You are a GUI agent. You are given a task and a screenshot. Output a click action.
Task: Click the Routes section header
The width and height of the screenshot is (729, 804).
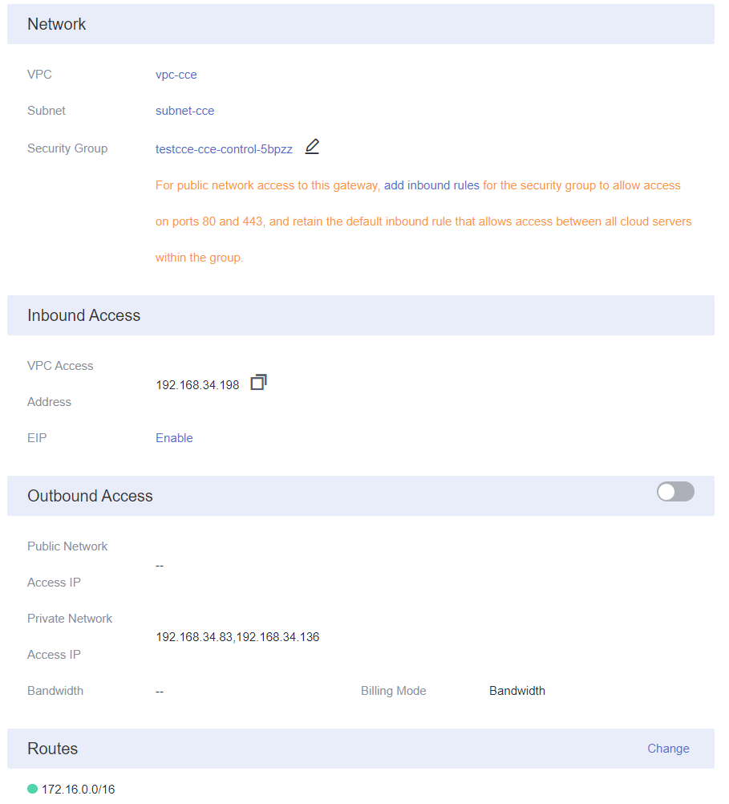52,749
